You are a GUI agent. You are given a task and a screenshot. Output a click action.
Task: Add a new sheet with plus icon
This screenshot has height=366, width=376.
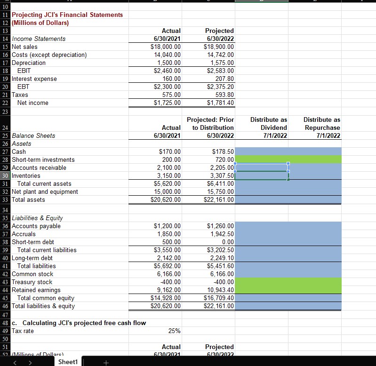pos(106,363)
